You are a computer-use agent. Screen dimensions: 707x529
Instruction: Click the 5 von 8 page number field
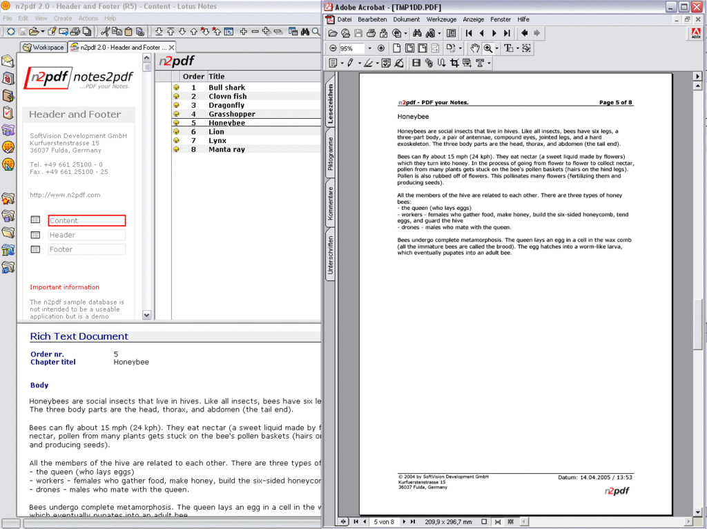coord(384,522)
